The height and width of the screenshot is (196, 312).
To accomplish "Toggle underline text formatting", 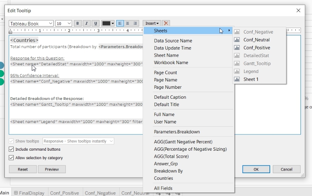I will point(95,24).
